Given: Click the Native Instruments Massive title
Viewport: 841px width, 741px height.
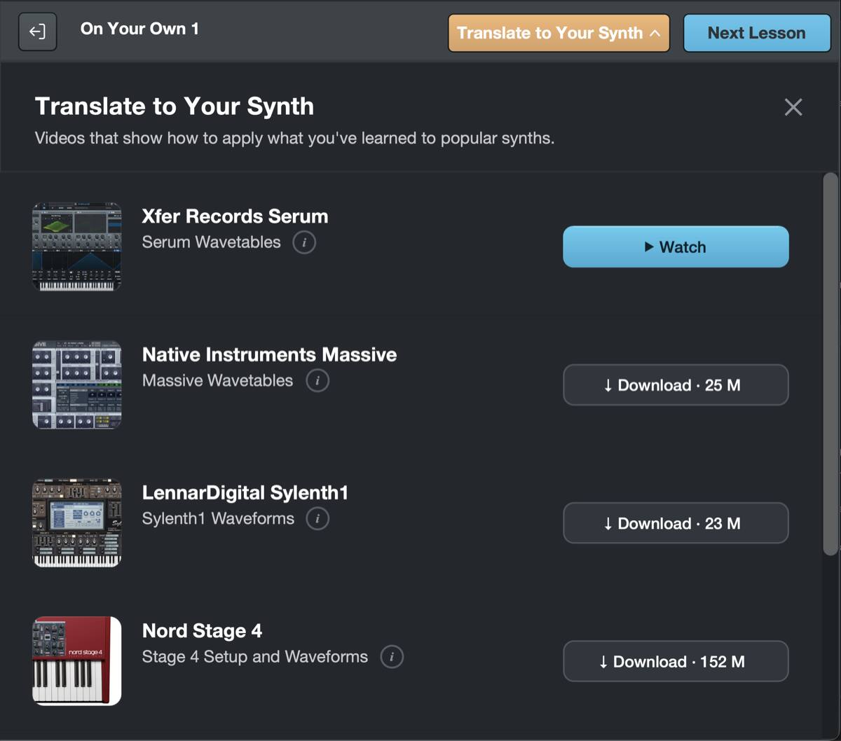Looking at the screenshot, I should coord(269,354).
